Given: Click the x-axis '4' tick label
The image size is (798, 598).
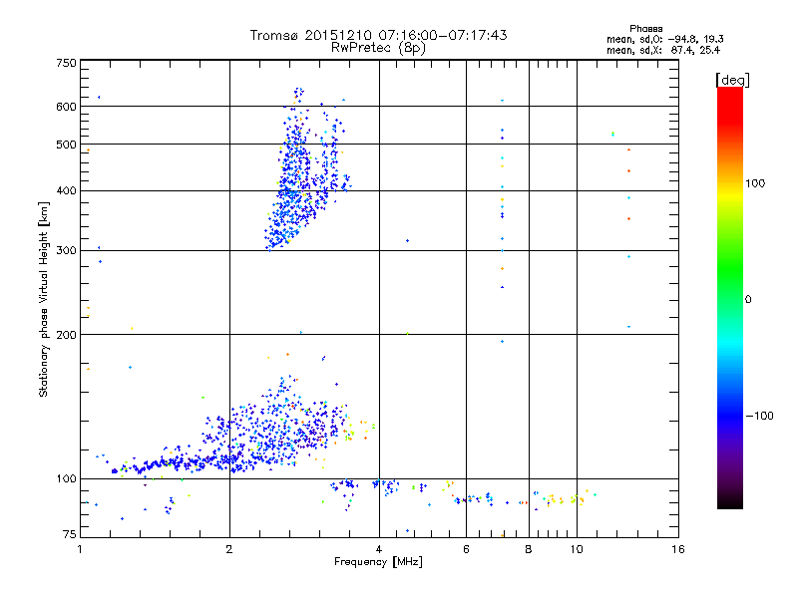Looking at the screenshot, I should tap(379, 549).
